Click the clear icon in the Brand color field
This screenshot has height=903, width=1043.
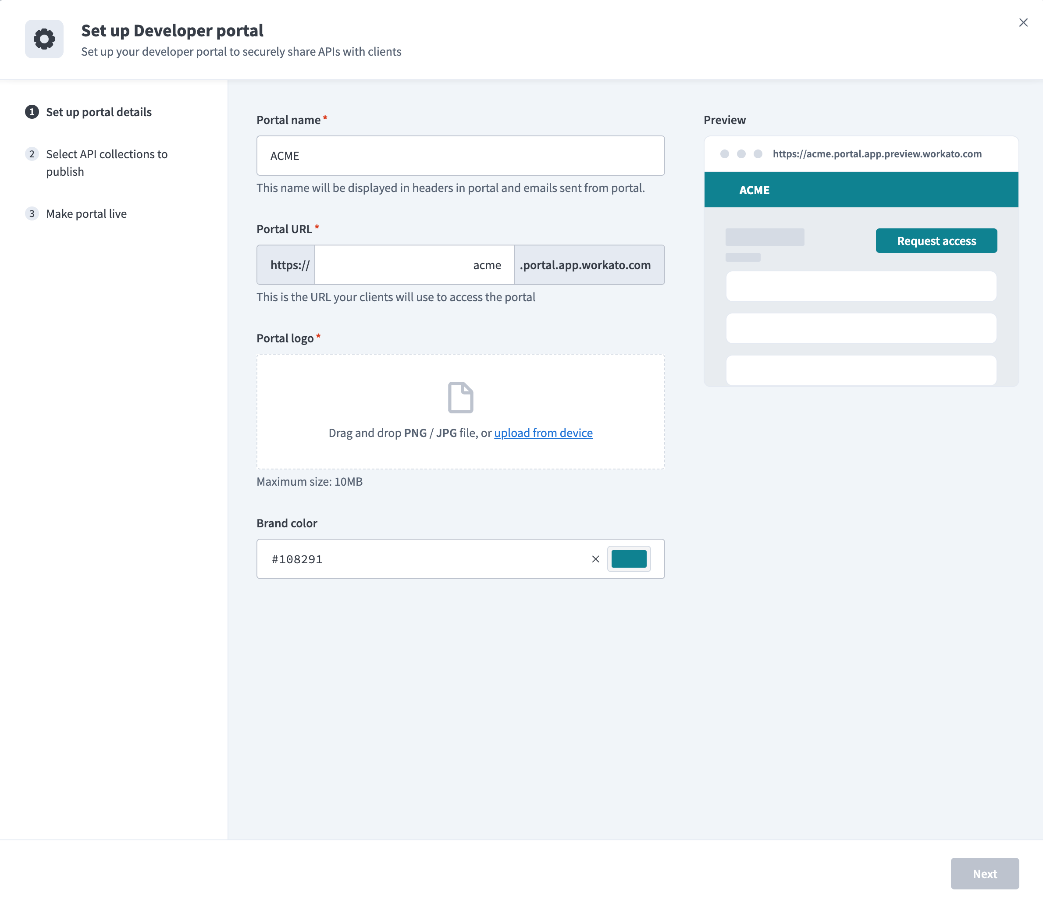tap(595, 559)
